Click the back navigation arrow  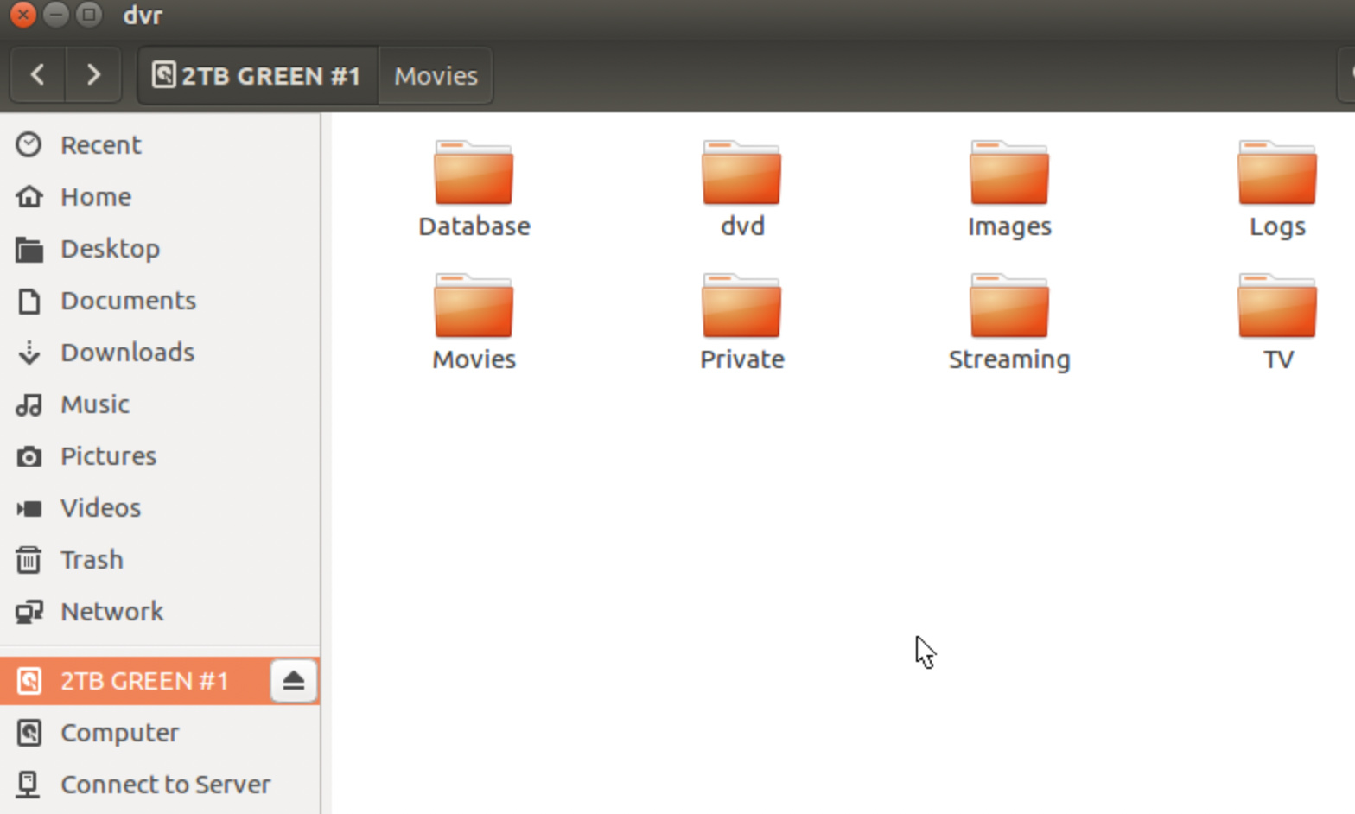37,75
